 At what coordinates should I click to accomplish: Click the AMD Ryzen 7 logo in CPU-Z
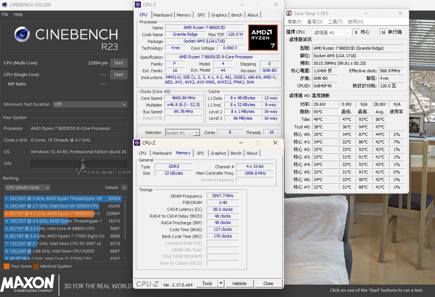click(263, 38)
